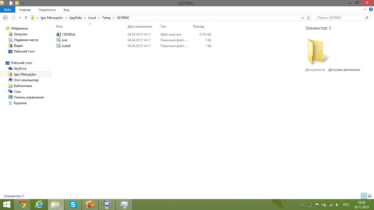
Task: Go up one folder level
Action: point(26,18)
